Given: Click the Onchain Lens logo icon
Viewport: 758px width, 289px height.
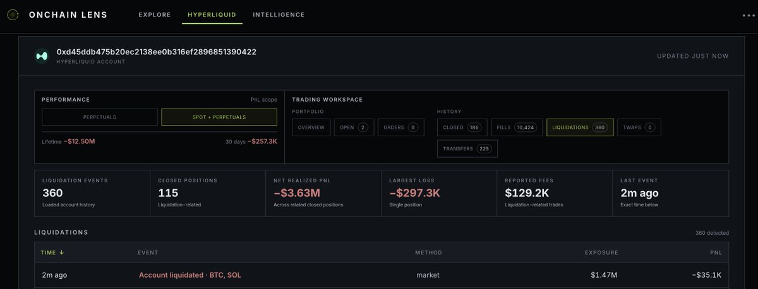Looking at the screenshot, I should pos(13,15).
